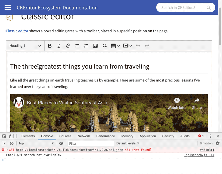Switch to the Audits tab
This screenshot has height=174, width=222.
[x=185, y=136]
